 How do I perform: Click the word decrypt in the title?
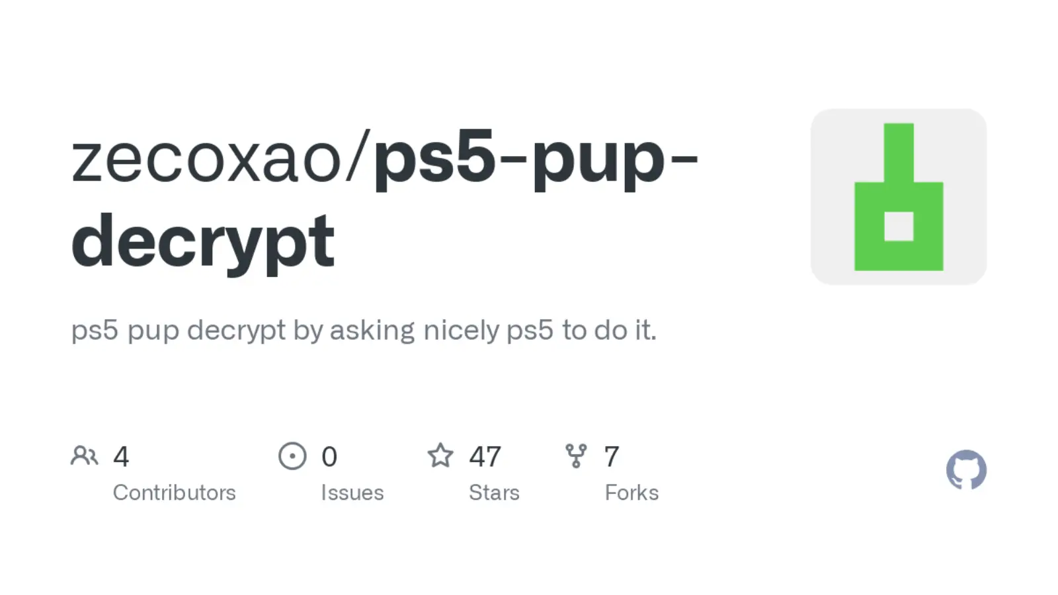tap(203, 242)
